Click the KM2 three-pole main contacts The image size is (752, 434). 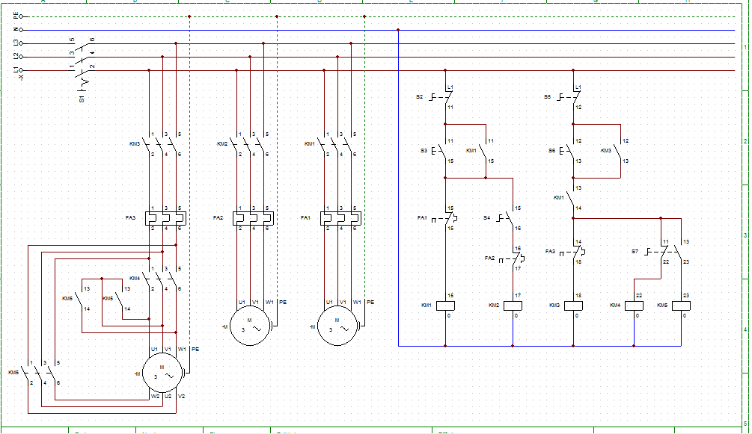click(x=251, y=143)
